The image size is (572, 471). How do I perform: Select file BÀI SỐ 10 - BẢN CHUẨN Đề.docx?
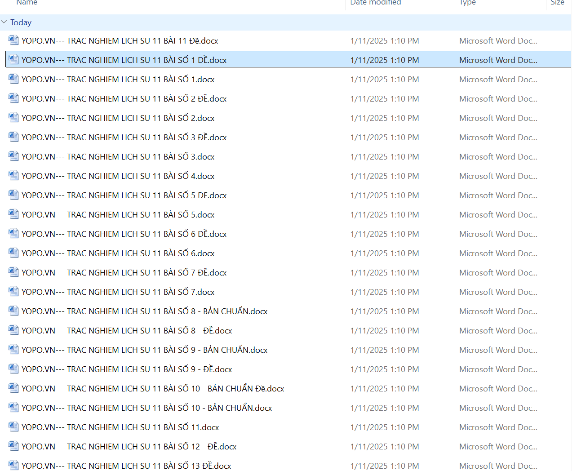153,388
